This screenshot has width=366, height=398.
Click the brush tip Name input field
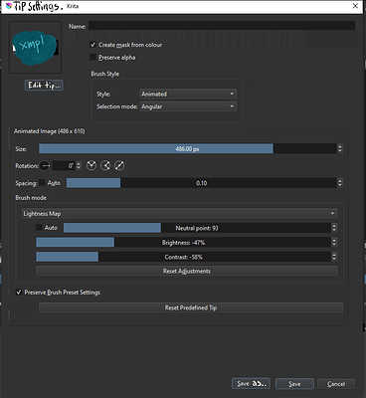point(222,26)
